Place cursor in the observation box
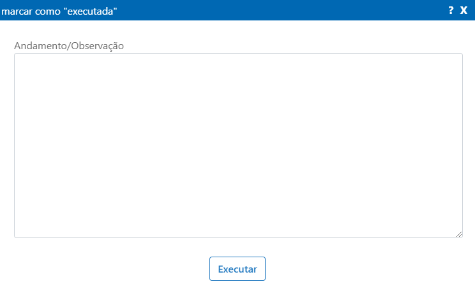 tap(238, 146)
